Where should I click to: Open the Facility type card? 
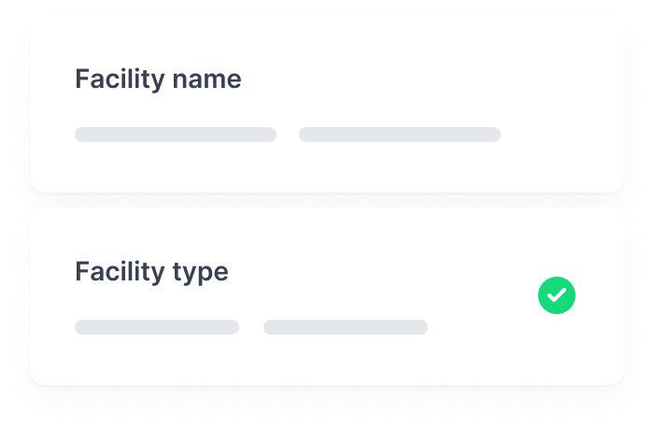pyautogui.click(x=327, y=296)
